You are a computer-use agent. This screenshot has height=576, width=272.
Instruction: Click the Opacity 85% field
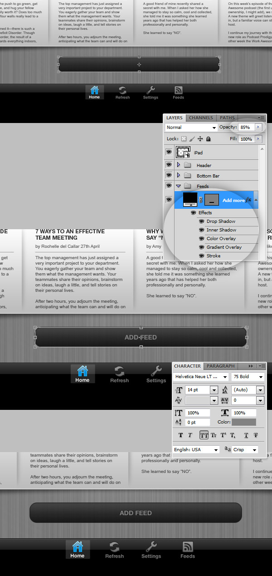coord(247,128)
